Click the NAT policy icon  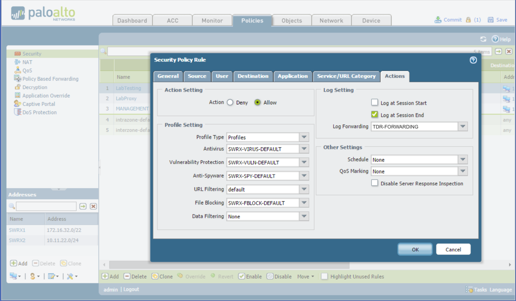click(x=18, y=62)
